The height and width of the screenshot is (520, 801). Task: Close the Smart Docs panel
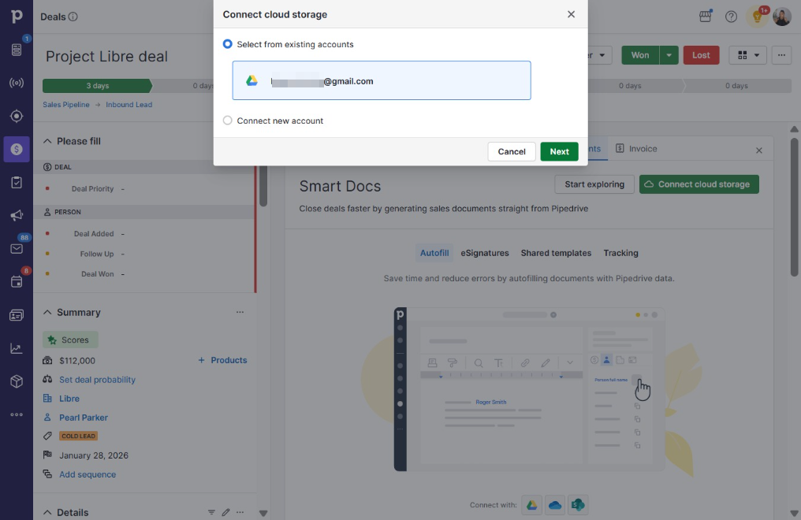coord(759,150)
